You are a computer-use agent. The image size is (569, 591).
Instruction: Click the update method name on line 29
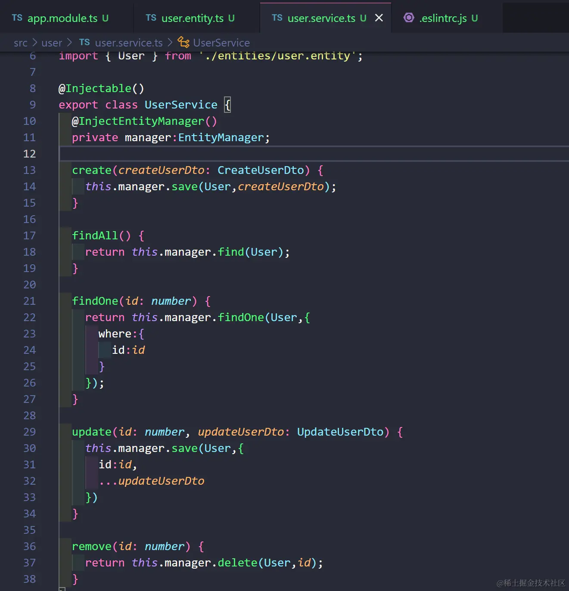(92, 432)
